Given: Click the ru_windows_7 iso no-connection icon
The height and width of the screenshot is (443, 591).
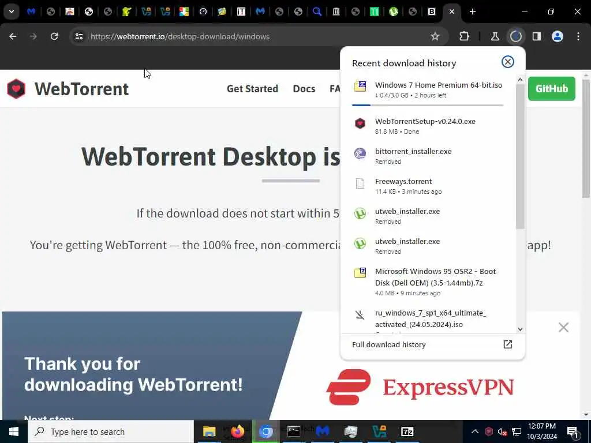Looking at the screenshot, I should click(x=360, y=314).
